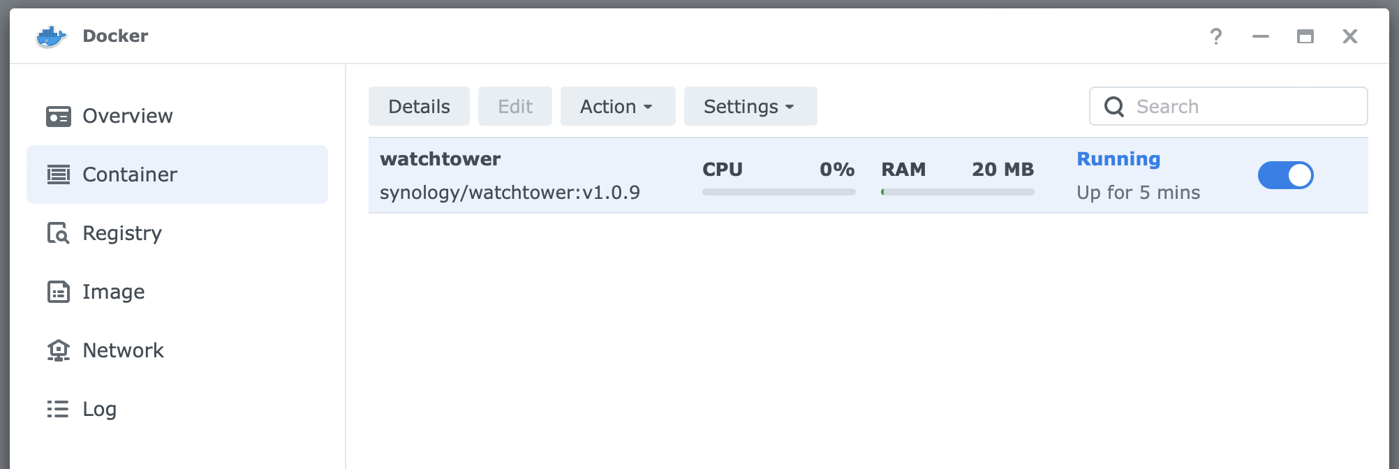Click the RAM usage bar
1399x469 pixels.
958,192
